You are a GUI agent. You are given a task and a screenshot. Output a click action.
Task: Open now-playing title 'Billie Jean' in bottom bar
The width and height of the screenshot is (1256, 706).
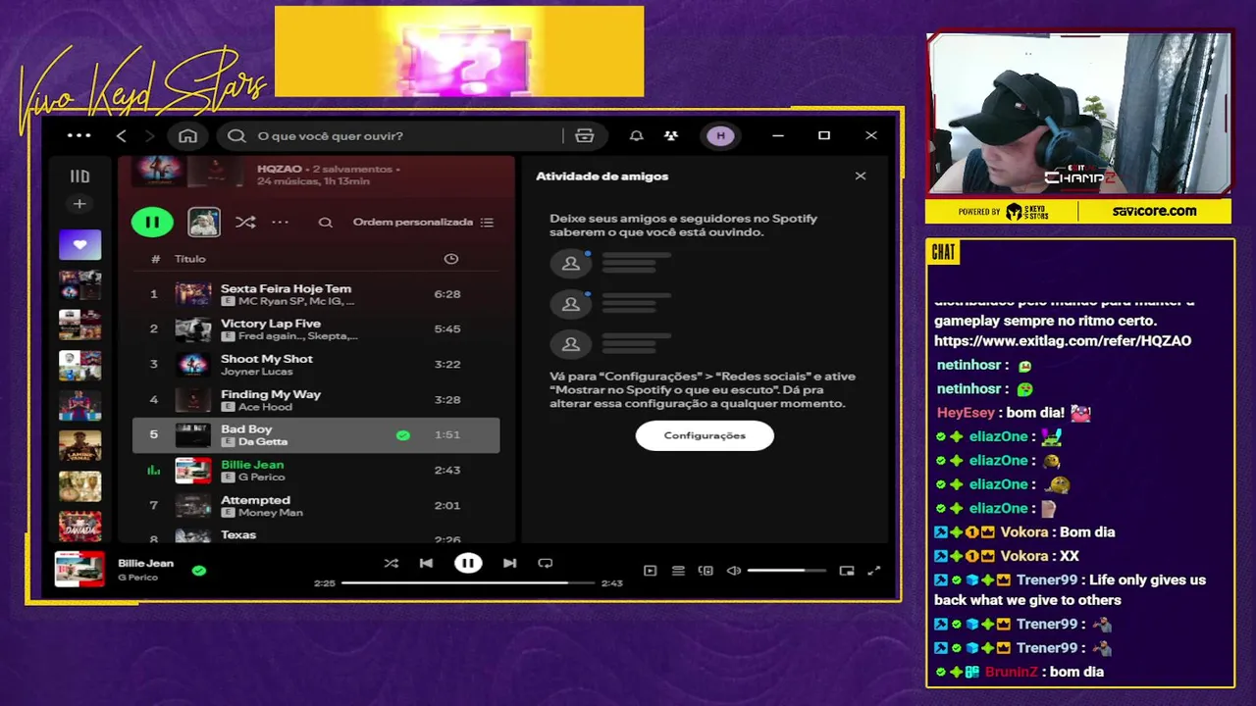coord(145,563)
